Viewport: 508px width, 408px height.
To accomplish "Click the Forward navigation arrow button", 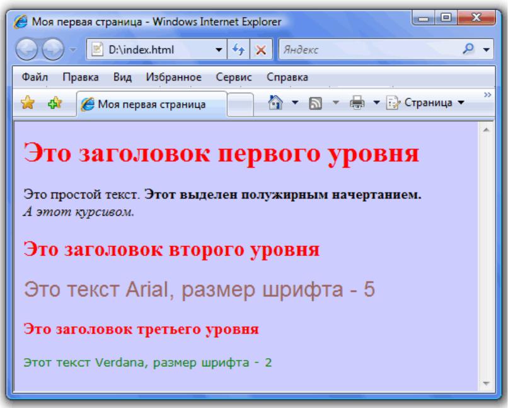I will coord(53,49).
